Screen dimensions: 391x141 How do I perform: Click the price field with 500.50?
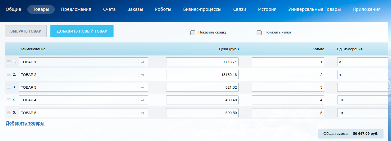(202, 113)
